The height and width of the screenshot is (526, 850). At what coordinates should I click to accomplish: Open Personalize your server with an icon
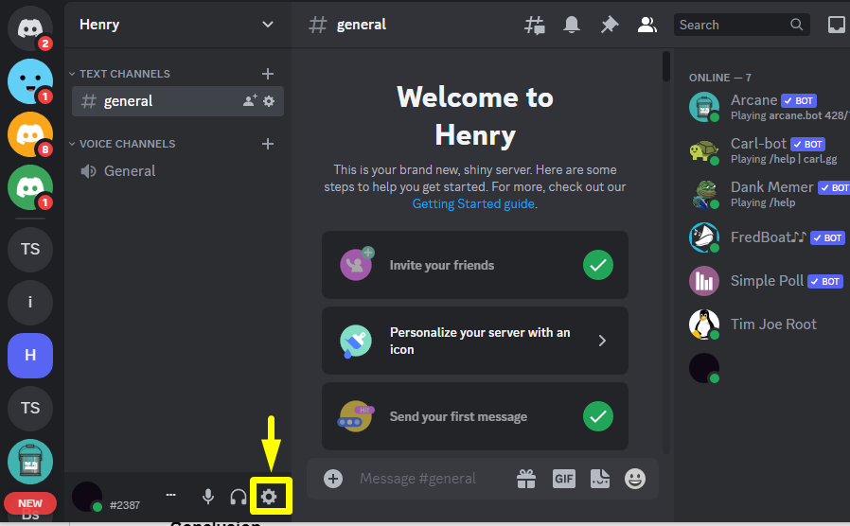475,341
